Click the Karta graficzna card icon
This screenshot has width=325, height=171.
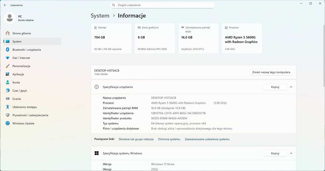click(x=139, y=28)
